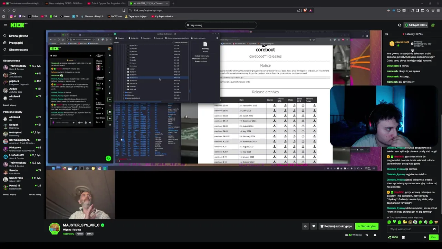Open new browser tab with plus
Viewport: 442px width, 249px height.
(x=173, y=3)
